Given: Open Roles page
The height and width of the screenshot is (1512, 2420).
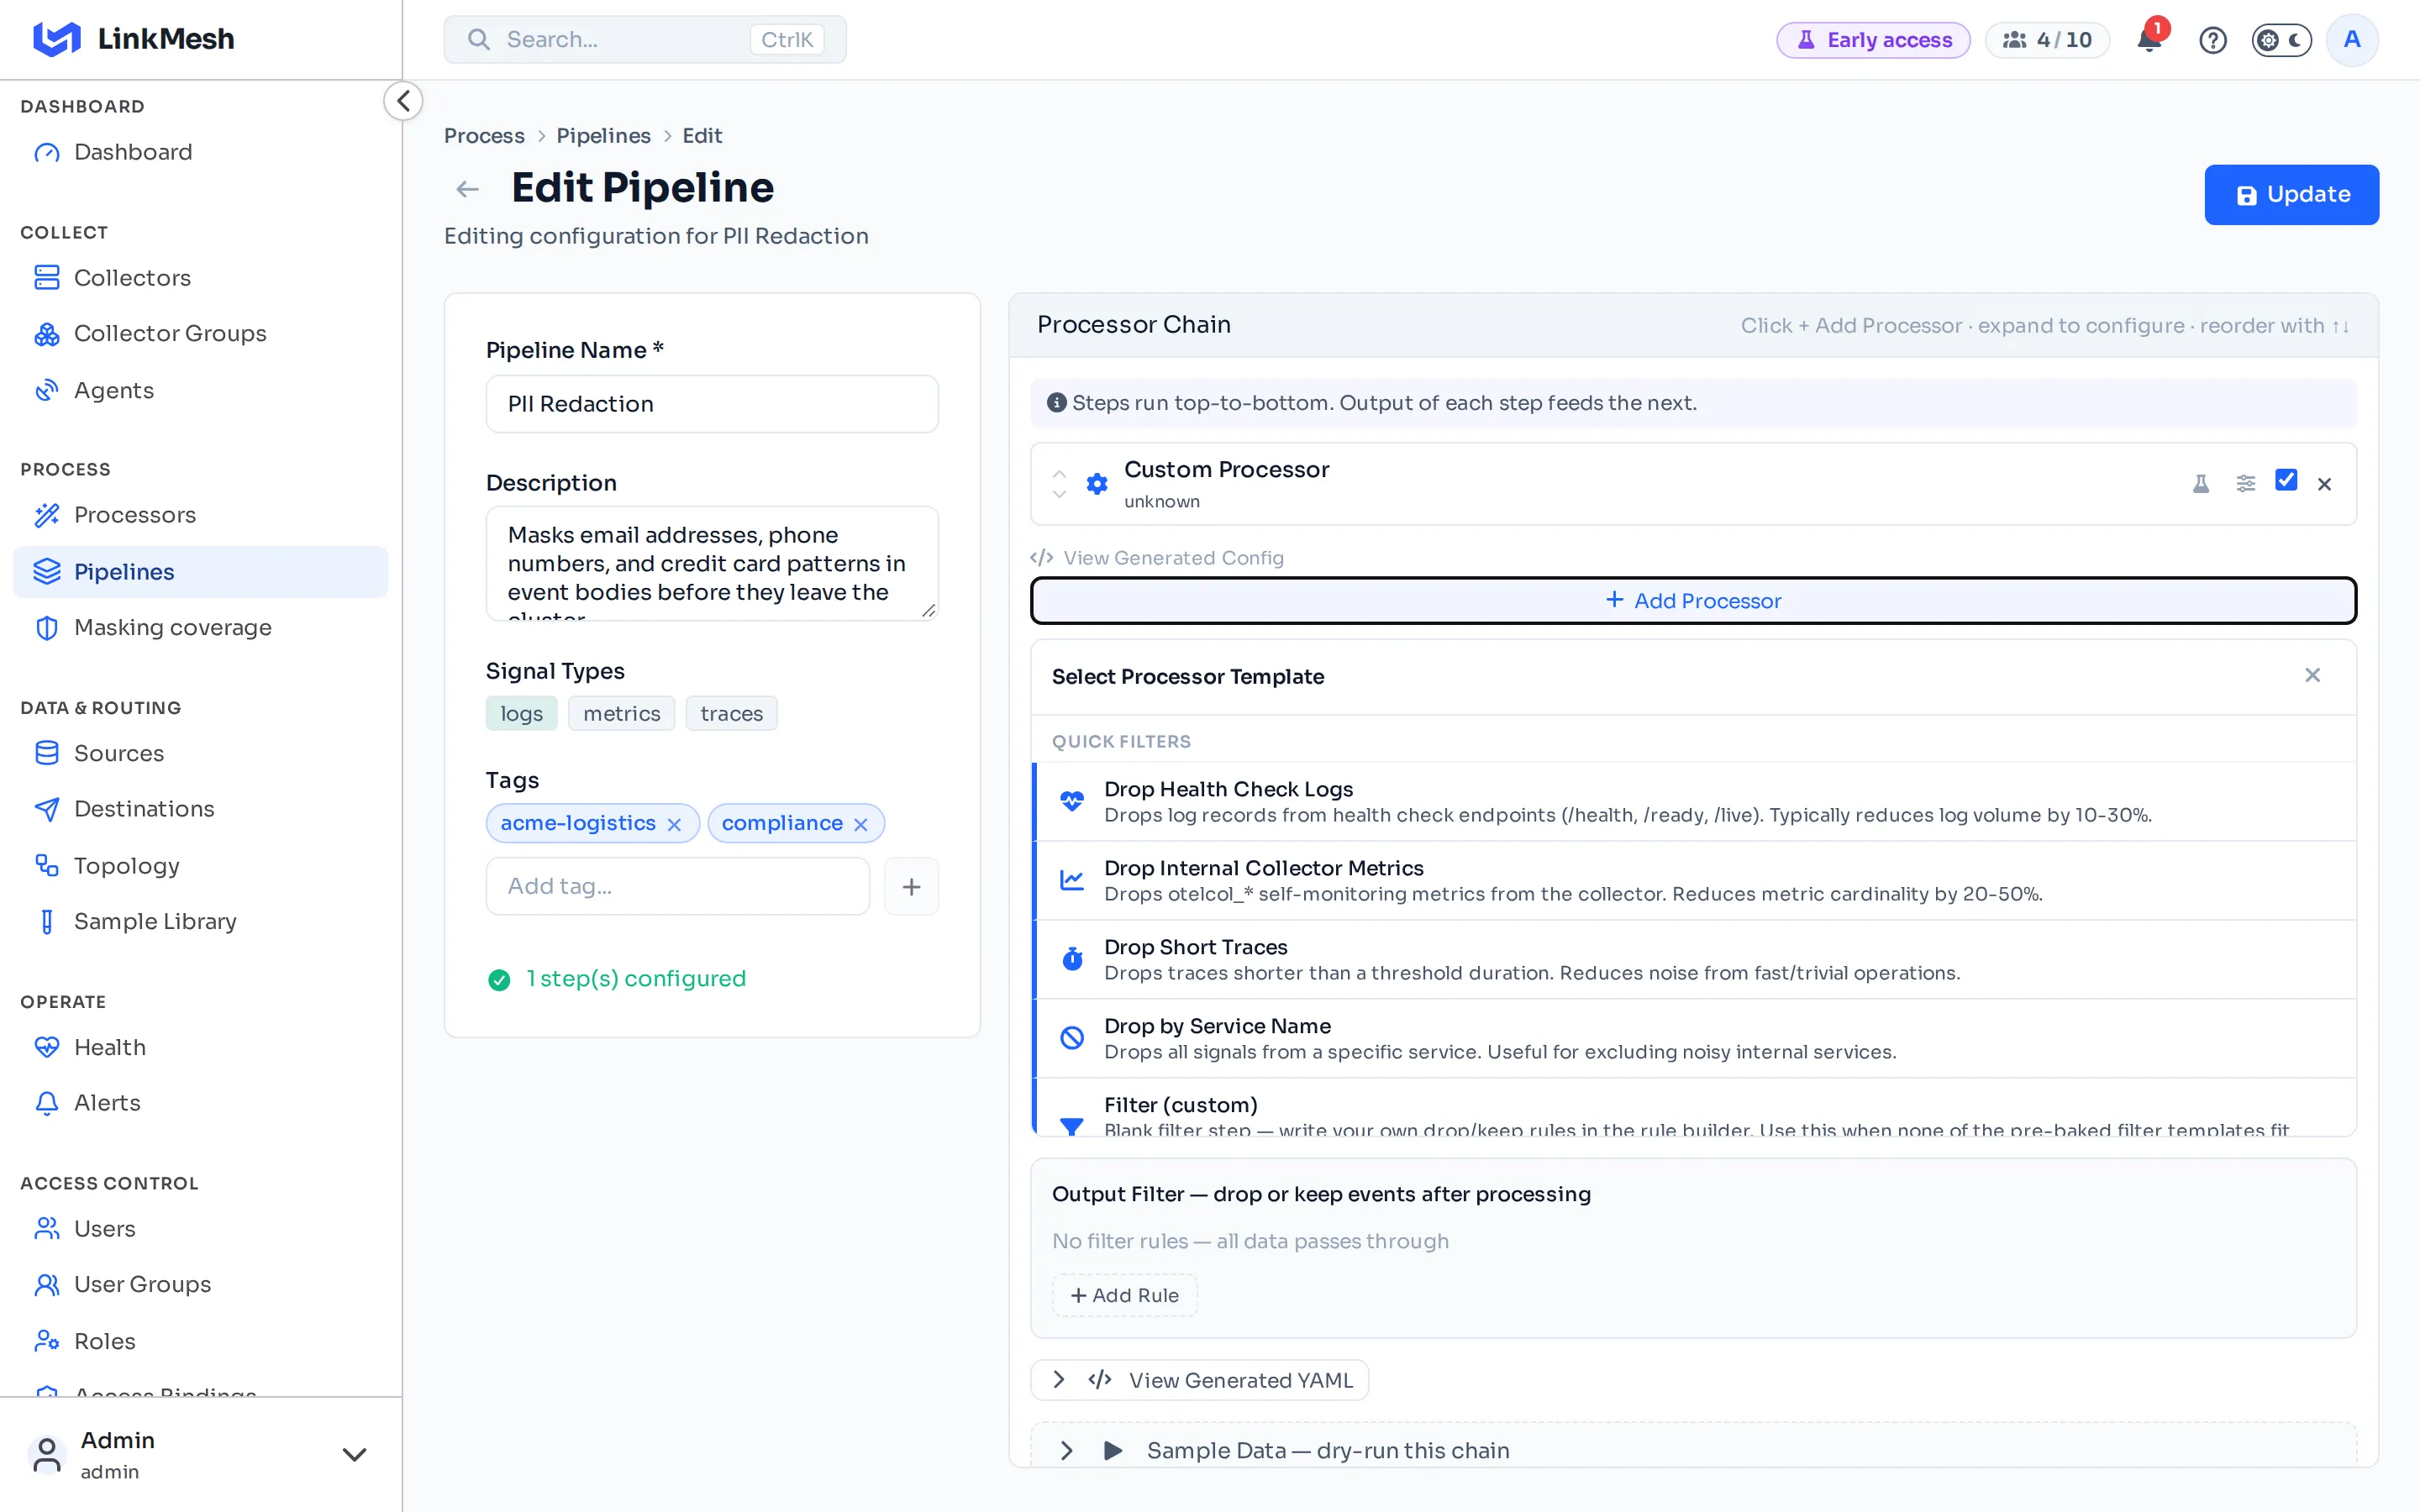Looking at the screenshot, I should (200, 1341).
